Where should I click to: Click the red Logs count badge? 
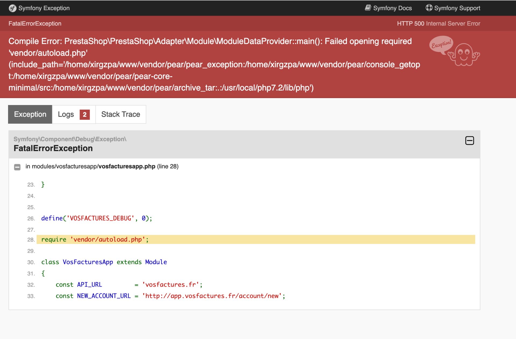coord(85,115)
